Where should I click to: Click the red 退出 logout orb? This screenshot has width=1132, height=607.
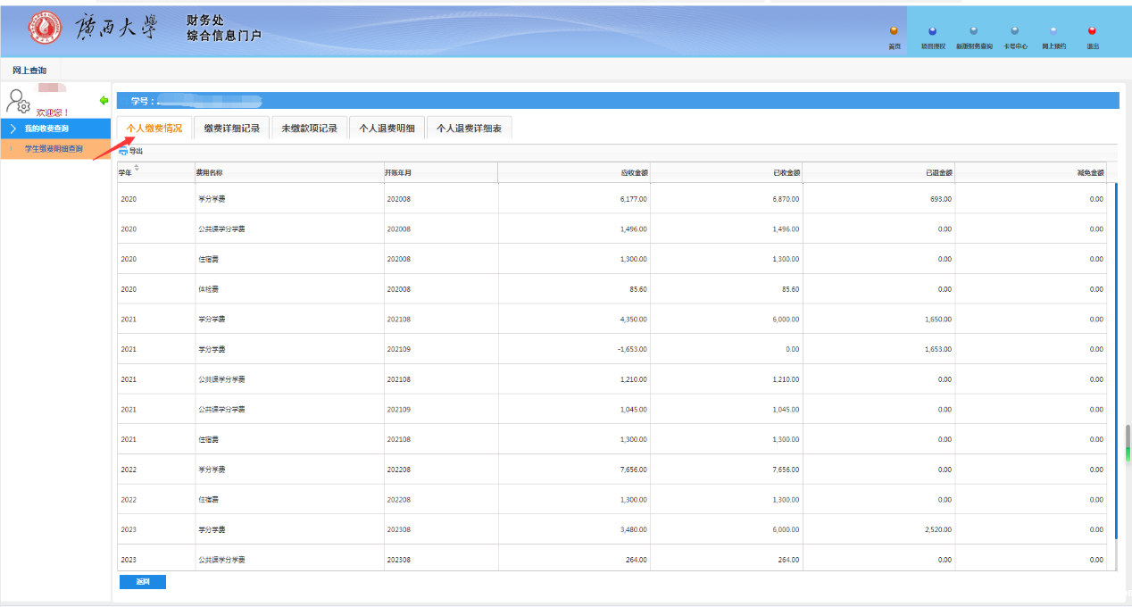pos(1092,31)
